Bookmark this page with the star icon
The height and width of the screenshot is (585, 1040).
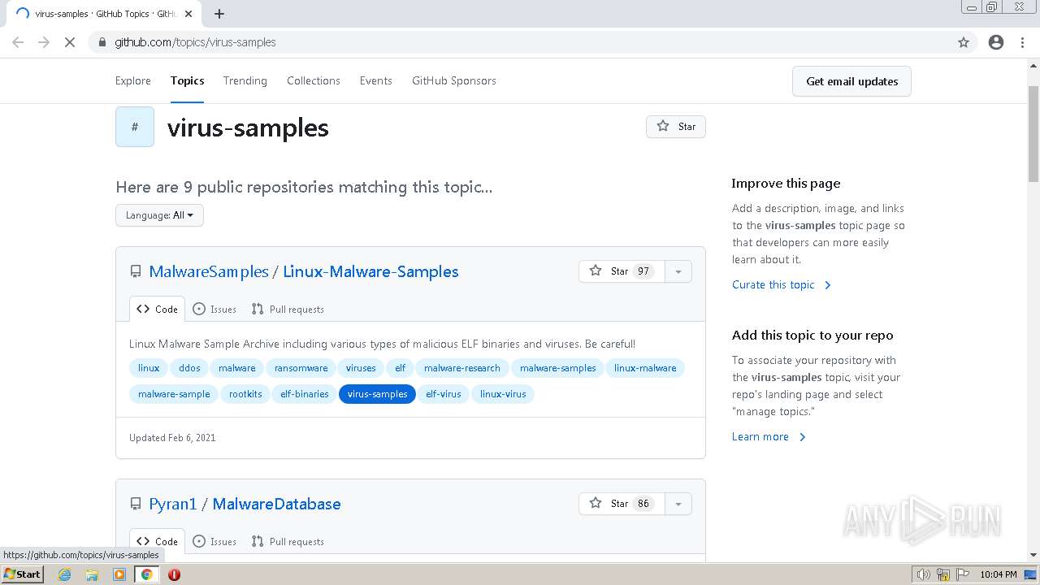(x=964, y=42)
